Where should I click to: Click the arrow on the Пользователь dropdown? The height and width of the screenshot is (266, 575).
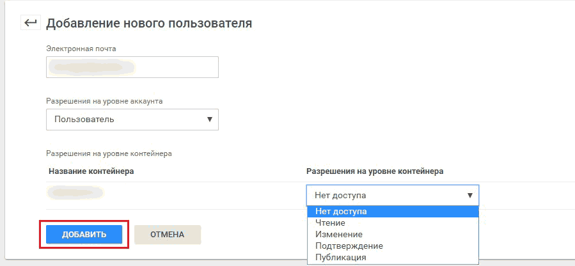point(210,120)
